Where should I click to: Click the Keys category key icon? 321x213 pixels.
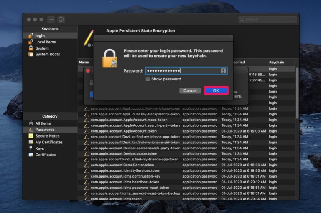31,148
